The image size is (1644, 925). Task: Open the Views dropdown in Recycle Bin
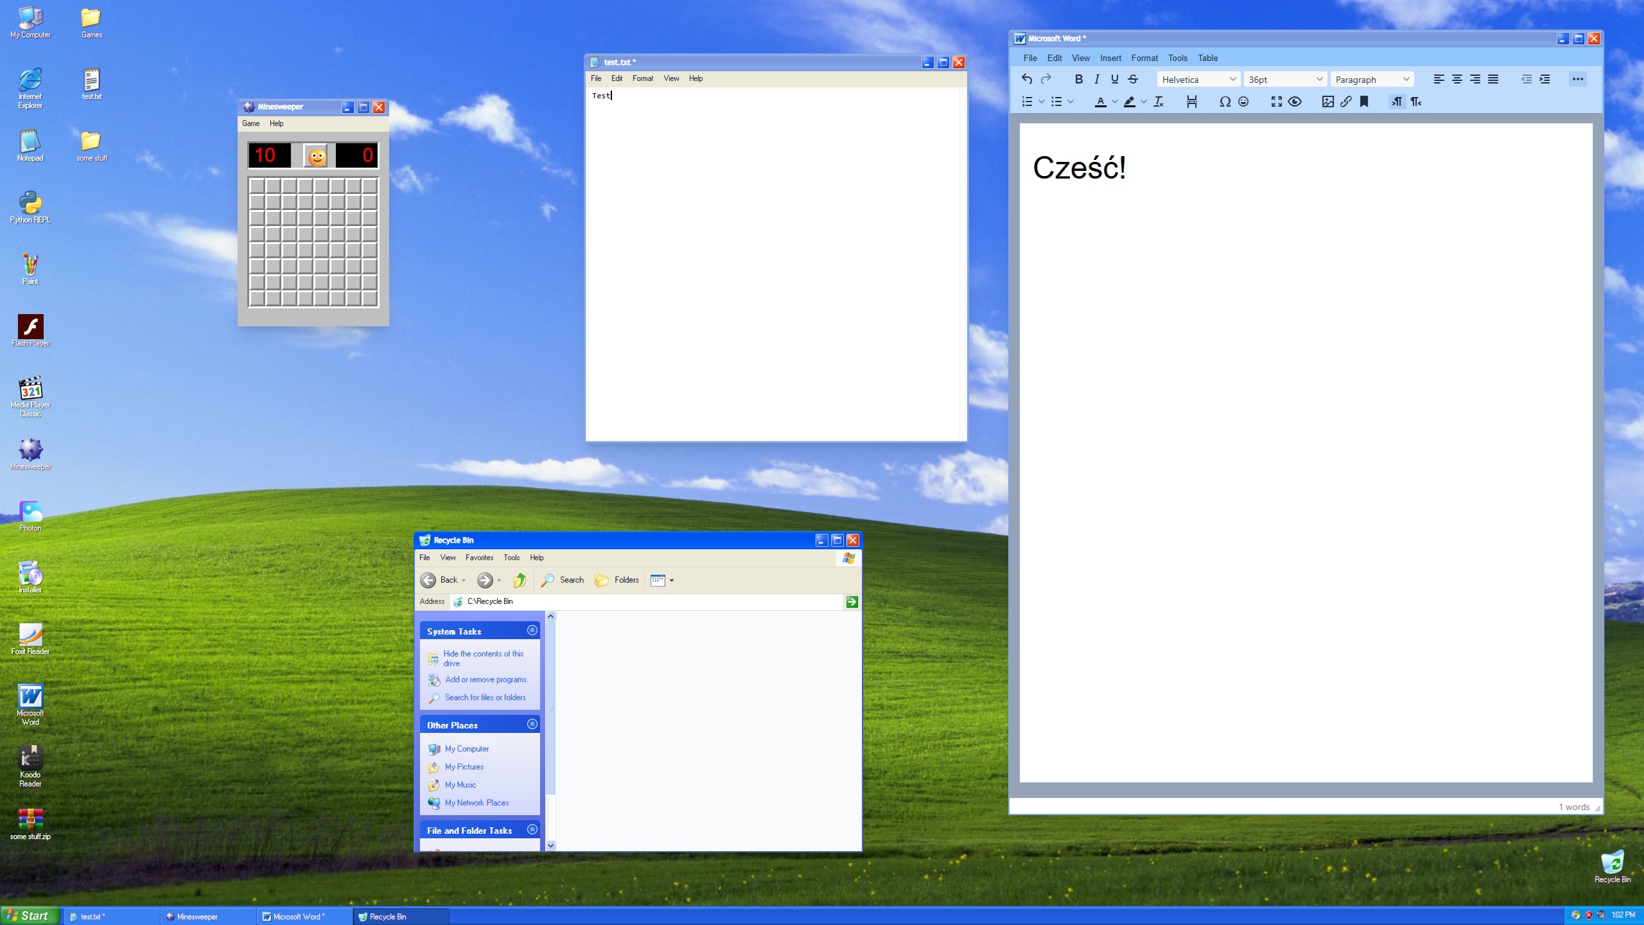[x=662, y=580]
